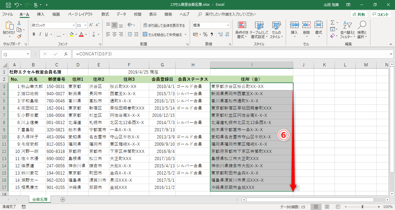Image resolution: width=395 pixels, height=210 pixels.
Task: Align cell text to the right
Action: point(121,35)
